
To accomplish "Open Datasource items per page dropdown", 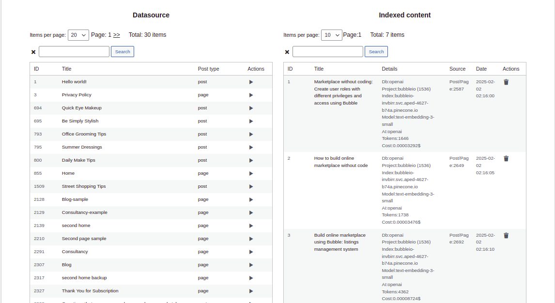I will click(78, 35).
